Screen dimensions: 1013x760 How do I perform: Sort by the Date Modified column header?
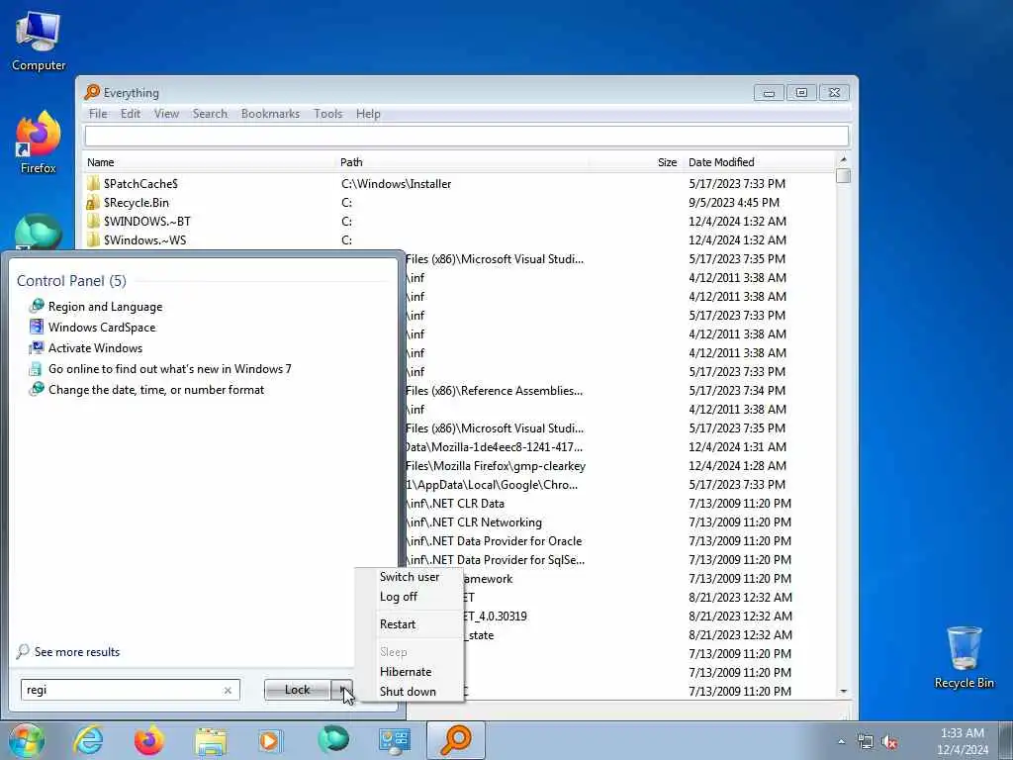[x=759, y=162]
